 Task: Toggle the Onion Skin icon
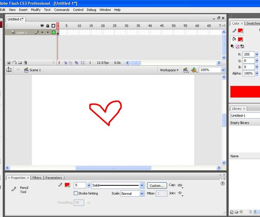tap(65, 63)
